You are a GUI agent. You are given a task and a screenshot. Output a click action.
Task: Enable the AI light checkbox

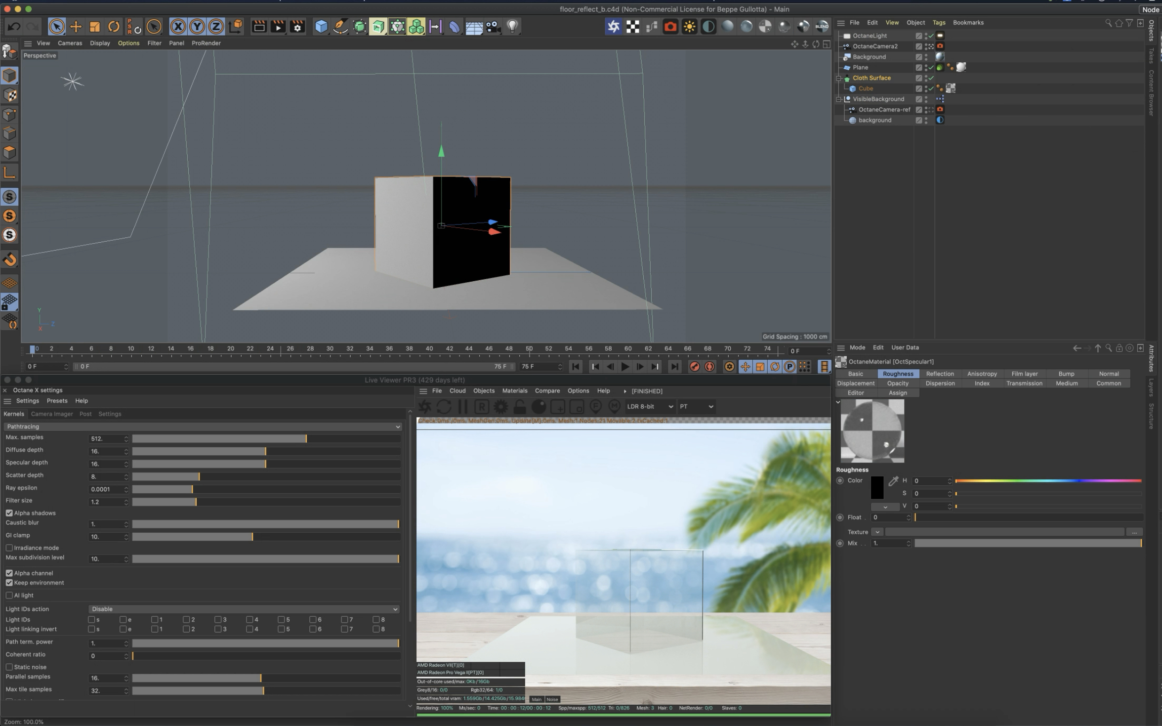pyautogui.click(x=9, y=596)
